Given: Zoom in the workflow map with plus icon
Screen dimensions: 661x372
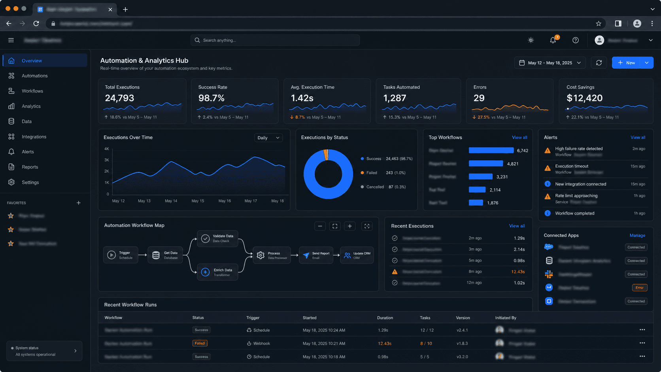Looking at the screenshot, I should click(x=350, y=226).
